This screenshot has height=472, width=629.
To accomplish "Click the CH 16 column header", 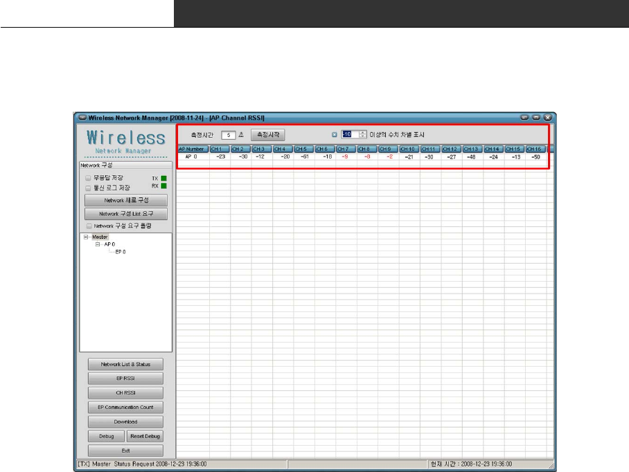I will (x=536, y=149).
